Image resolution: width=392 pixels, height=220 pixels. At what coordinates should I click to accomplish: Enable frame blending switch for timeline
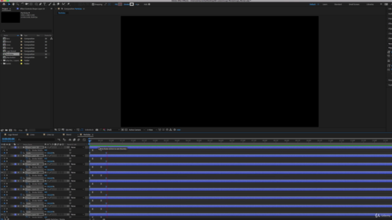pyautogui.click(x=74, y=140)
